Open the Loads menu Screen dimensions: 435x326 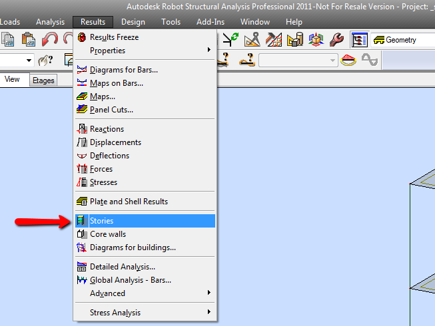pyautogui.click(x=10, y=22)
